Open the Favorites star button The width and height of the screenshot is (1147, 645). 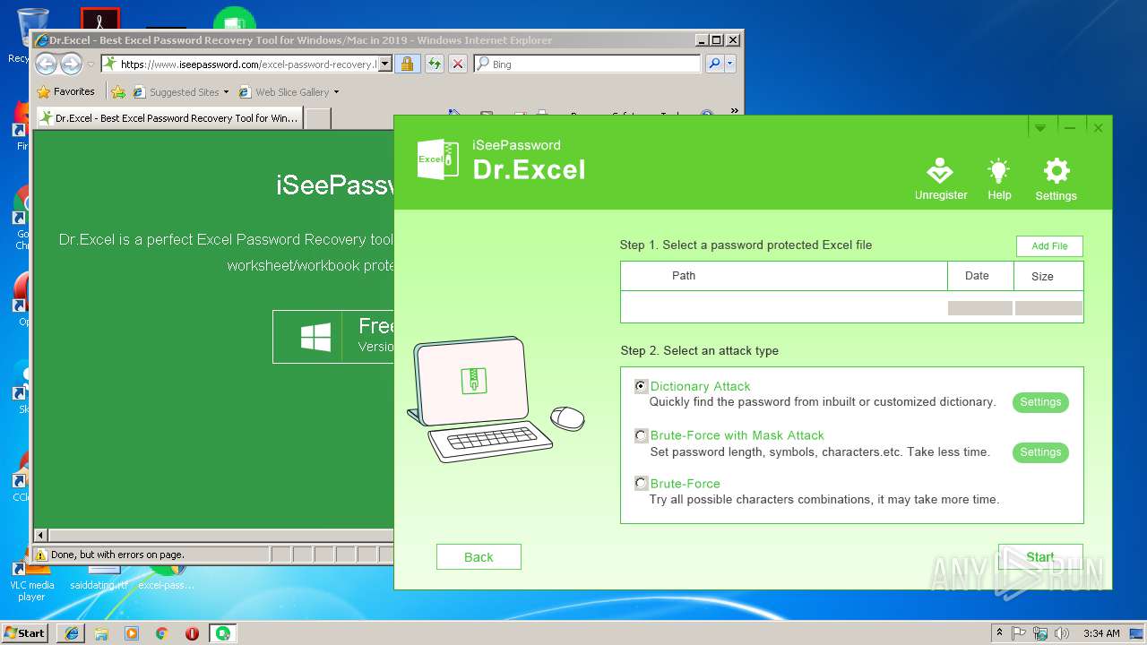click(x=65, y=91)
